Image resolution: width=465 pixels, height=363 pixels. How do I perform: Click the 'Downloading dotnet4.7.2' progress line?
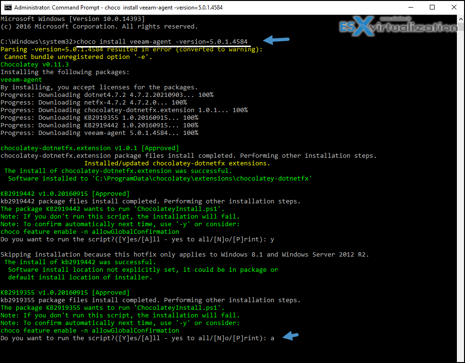pyautogui.click(x=107, y=95)
